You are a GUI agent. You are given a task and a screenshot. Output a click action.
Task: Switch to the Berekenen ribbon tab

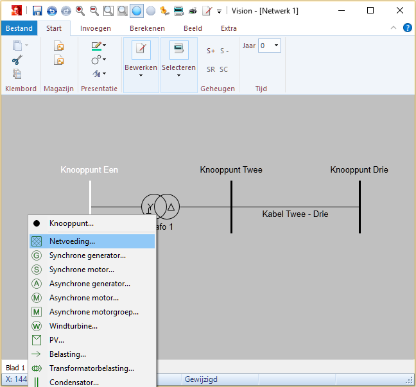(x=147, y=28)
